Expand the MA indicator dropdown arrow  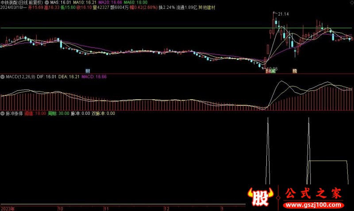(47, 3)
